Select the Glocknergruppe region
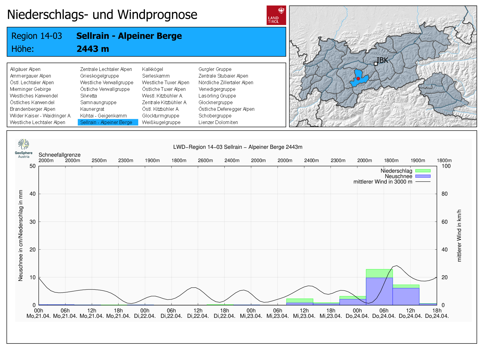Screen dimensions: 483x348 click(215, 102)
